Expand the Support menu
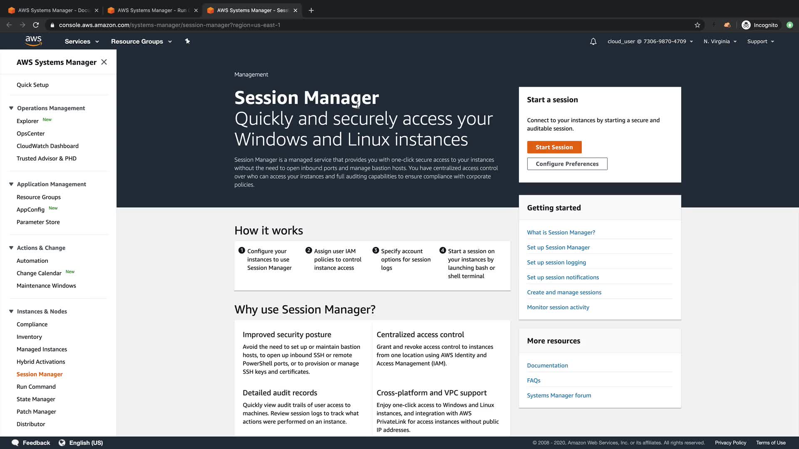 (760, 42)
